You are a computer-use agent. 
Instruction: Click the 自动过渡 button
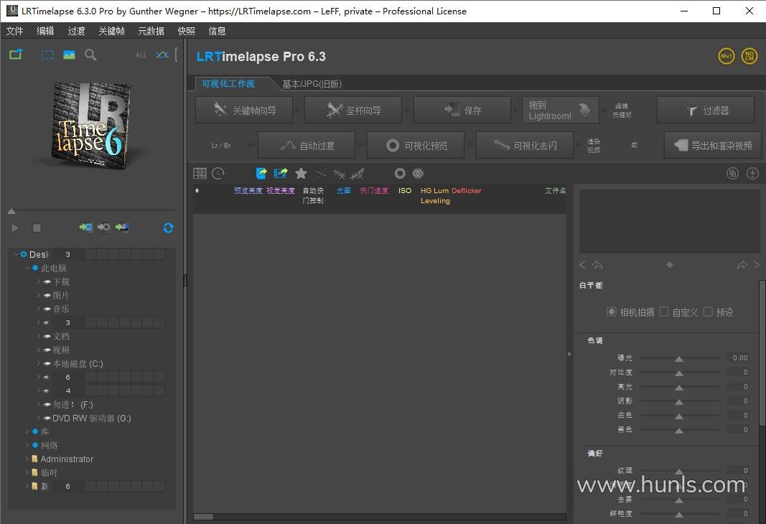pos(307,146)
